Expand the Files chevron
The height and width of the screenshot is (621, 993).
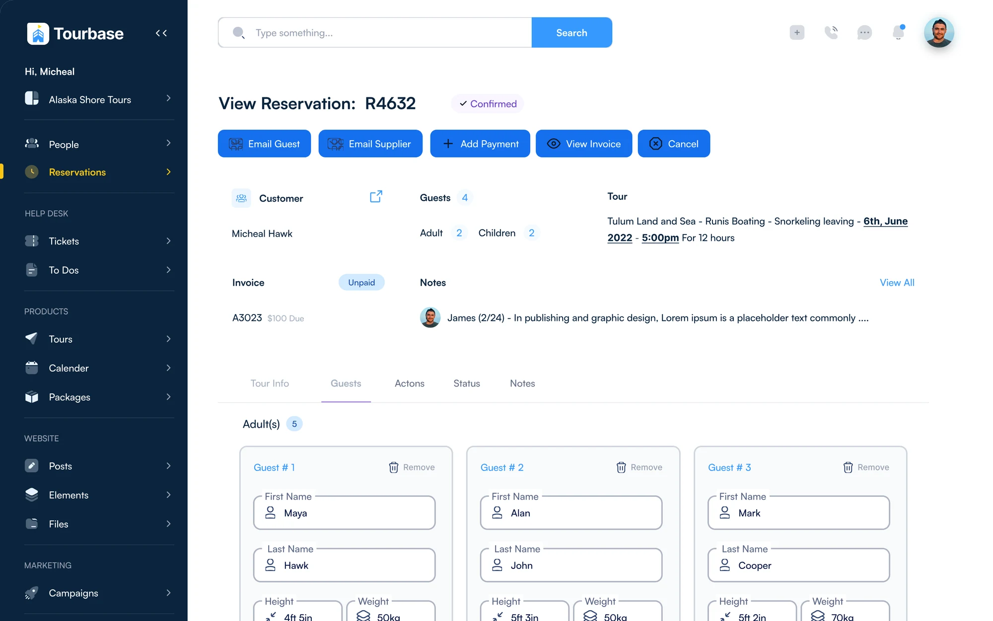pyautogui.click(x=168, y=524)
